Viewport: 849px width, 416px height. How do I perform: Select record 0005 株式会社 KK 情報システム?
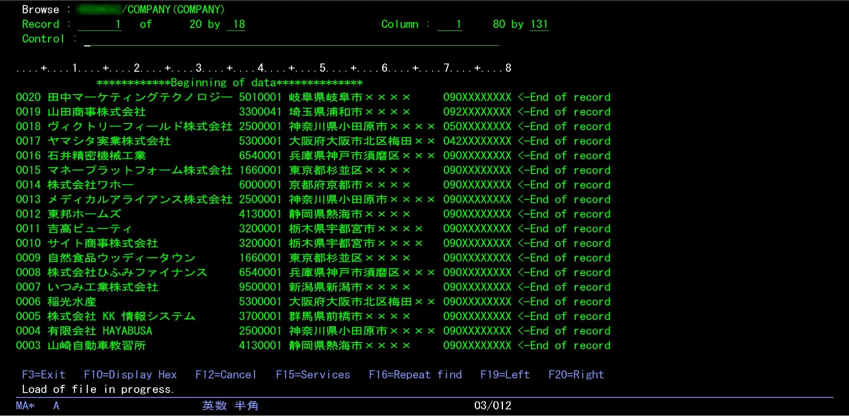[313, 316]
